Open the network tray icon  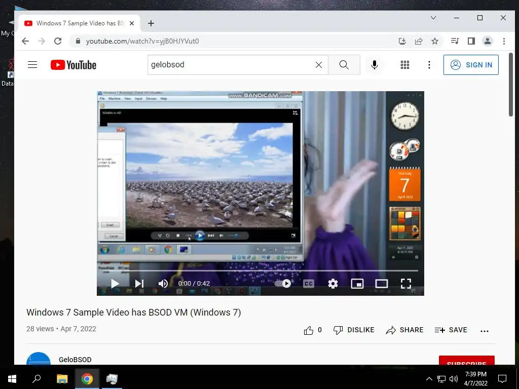coord(441,379)
